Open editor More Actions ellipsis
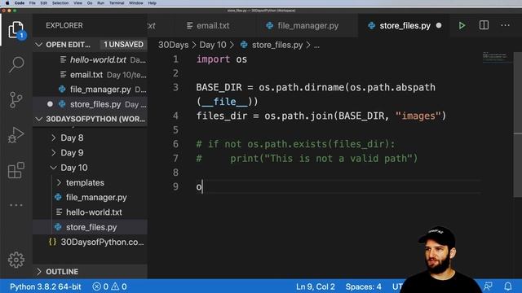 505,25
